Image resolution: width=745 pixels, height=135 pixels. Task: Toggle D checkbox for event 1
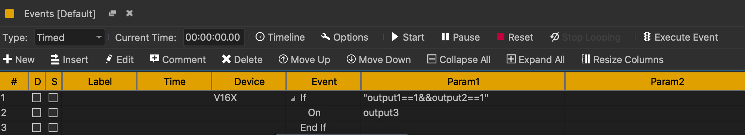coord(37,98)
